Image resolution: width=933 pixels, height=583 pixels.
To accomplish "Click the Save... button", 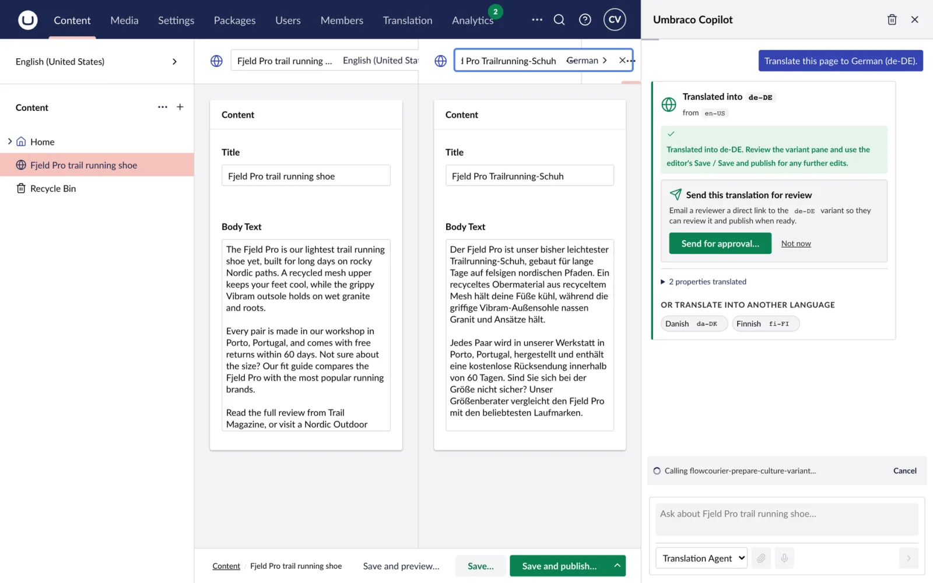I will [480, 566].
